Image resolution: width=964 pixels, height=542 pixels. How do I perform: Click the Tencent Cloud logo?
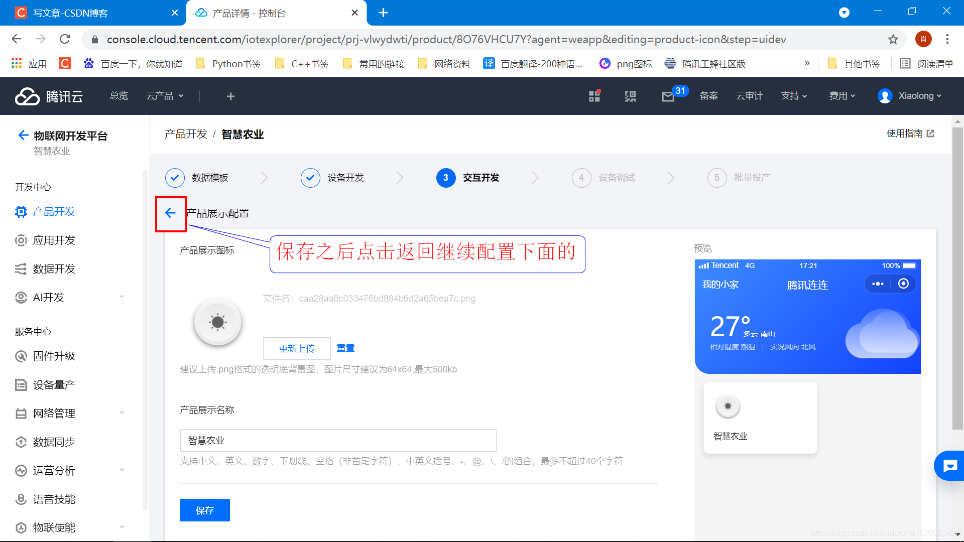[49, 96]
